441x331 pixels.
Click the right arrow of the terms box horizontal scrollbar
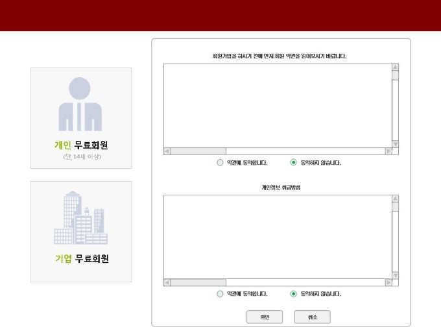pos(388,151)
